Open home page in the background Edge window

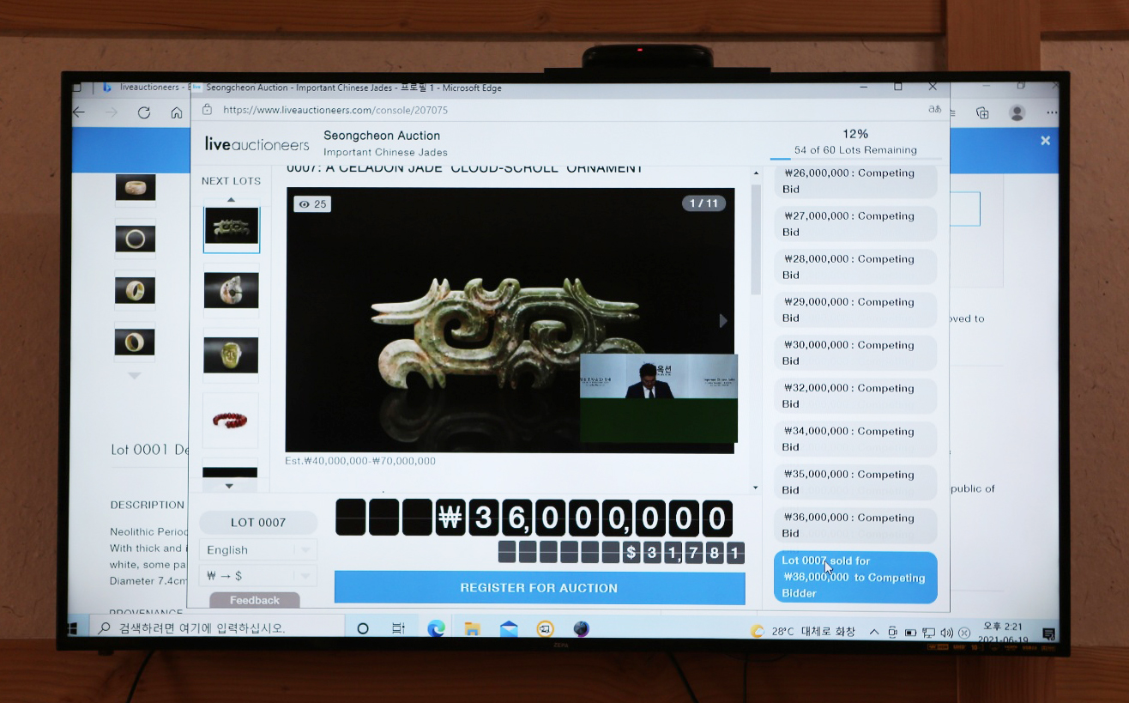point(177,112)
